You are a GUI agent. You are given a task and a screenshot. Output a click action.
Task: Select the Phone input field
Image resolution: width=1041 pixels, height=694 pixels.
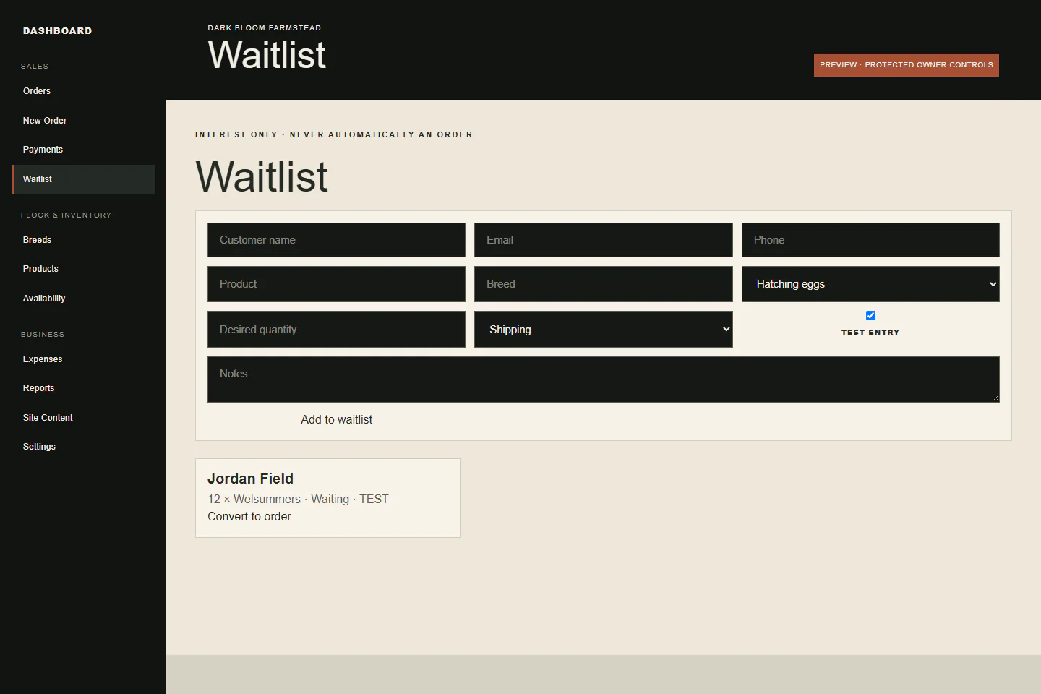[870, 240]
